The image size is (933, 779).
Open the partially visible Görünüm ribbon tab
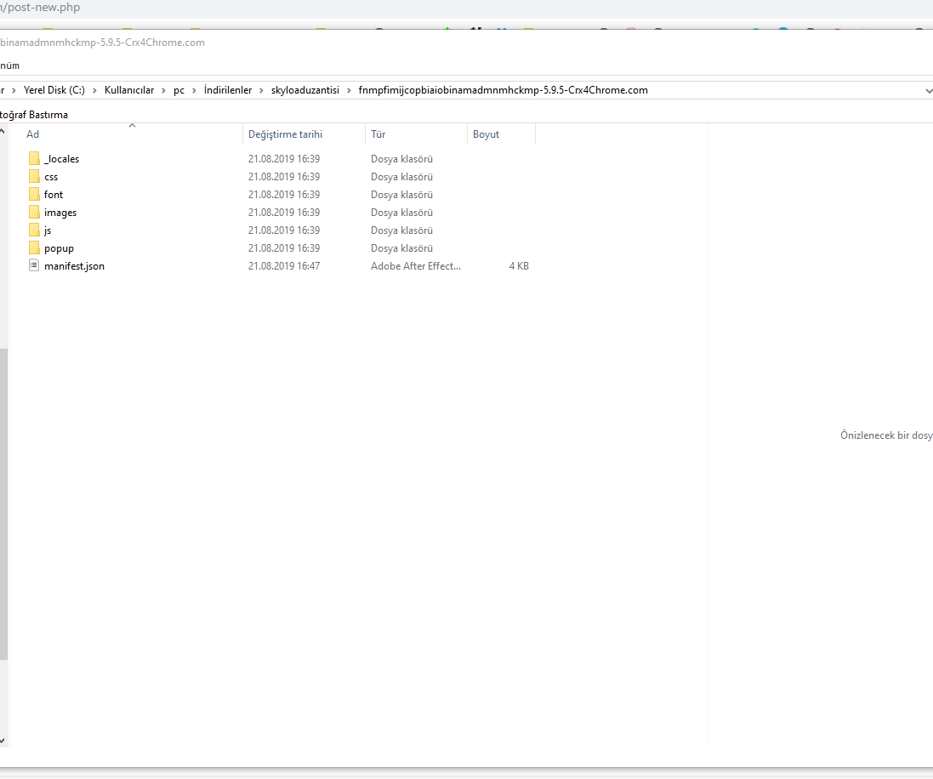pos(9,65)
